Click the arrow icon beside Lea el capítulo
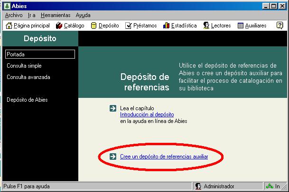Image resolution: width=289 pixels, height=192 pixels. click(x=112, y=108)
